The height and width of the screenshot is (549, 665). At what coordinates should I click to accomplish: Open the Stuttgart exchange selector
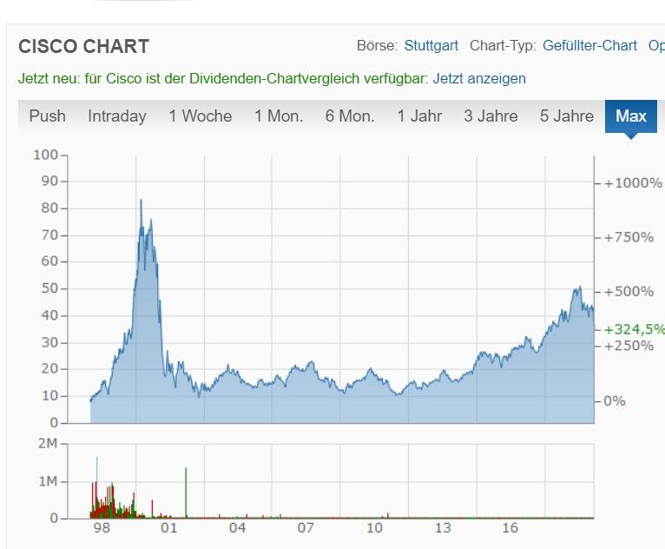pos(431,45)
